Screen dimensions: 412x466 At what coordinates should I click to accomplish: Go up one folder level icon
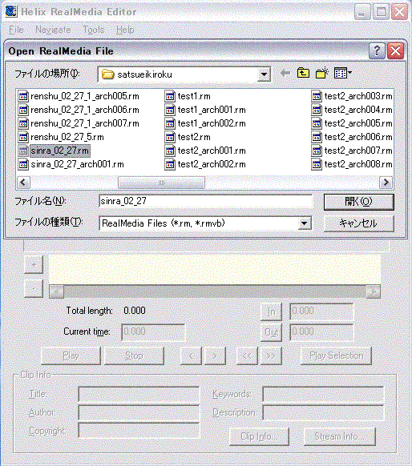point(303,73)
